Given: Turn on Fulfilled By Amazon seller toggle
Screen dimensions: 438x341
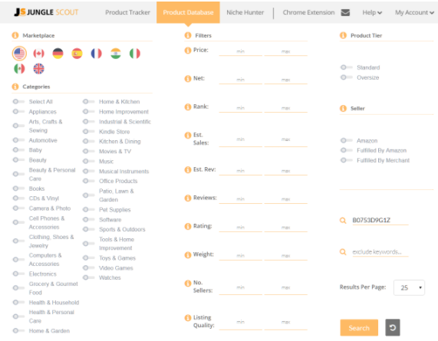Looking at the screenshot, I should [347, 150].
